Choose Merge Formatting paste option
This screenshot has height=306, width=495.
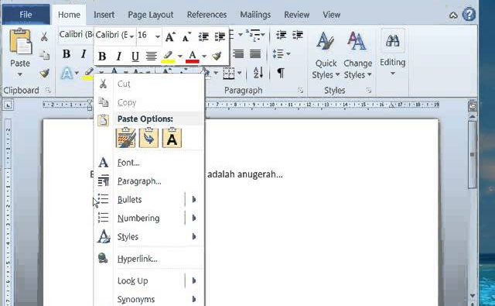click(148, 138)
